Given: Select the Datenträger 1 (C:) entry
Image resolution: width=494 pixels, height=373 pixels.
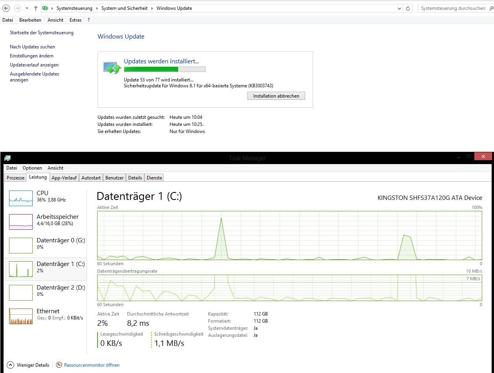Looking at the screenshot, I should pyautogui.click(x=46, y=269).
